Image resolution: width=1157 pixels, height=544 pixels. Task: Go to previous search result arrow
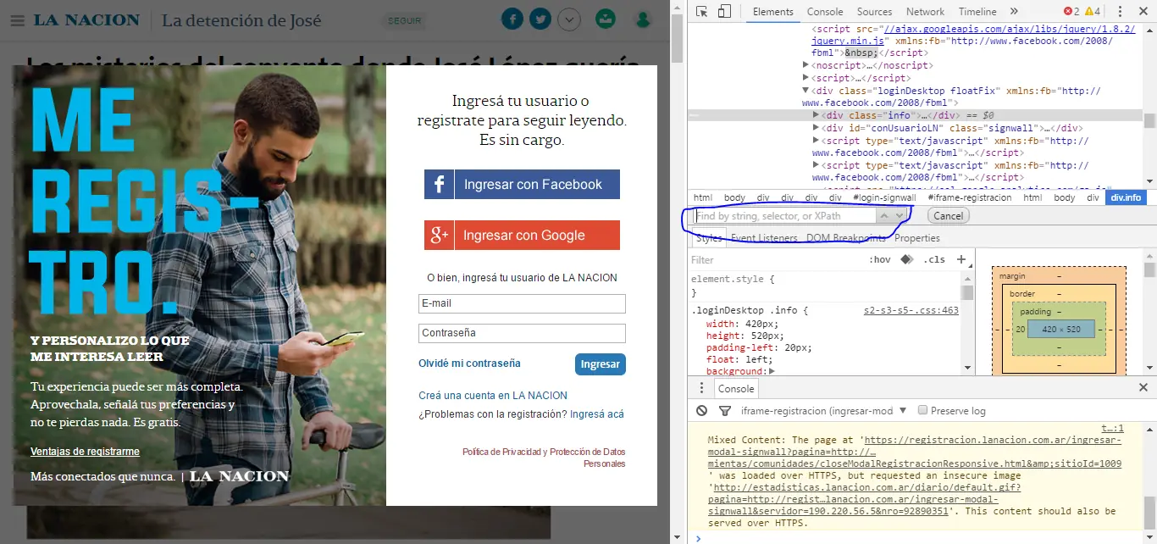pyautogui.click(x=884, y=216)
